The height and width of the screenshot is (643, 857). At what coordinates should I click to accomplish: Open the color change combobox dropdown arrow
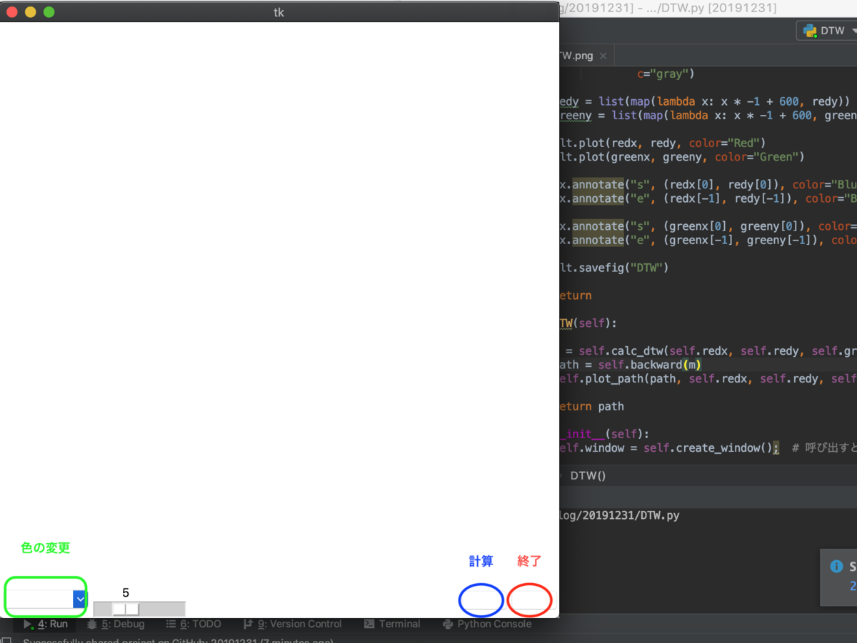[x=80, y=599]
